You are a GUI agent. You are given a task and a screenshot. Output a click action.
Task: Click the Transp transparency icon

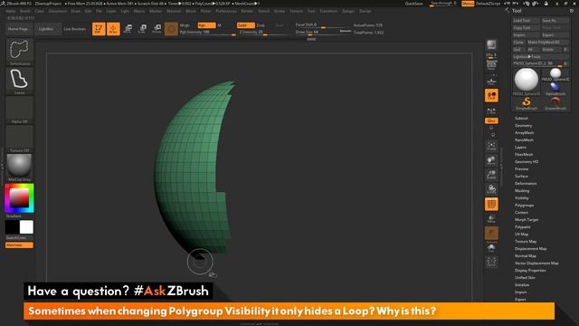(x=491, y=218)
